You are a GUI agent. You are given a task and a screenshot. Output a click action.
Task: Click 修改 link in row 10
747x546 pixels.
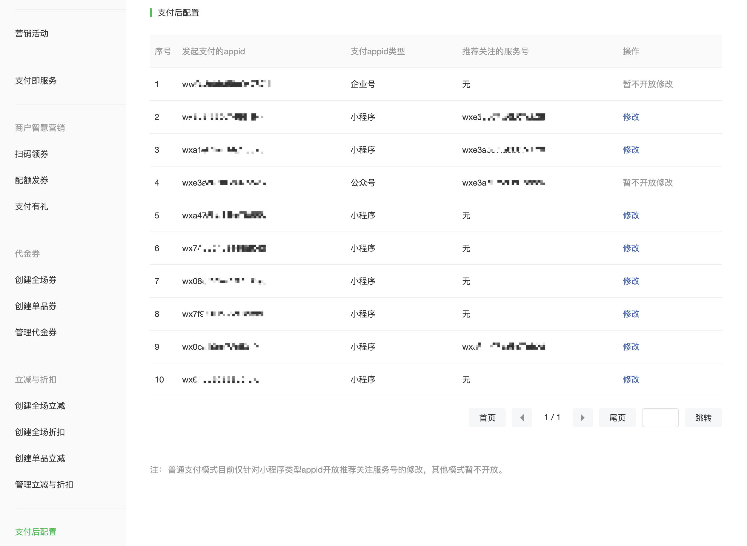coord(631,380)
